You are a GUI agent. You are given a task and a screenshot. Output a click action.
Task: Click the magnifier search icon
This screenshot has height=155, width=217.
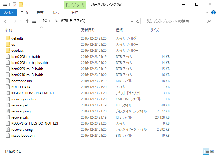(x=209, y=21)
